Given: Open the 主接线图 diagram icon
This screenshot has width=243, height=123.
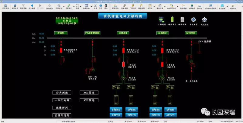Looking at the screenshot, I should (x=164, y=20).
